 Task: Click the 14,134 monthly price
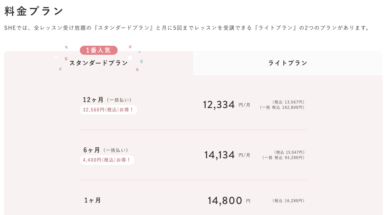(219, 155)
